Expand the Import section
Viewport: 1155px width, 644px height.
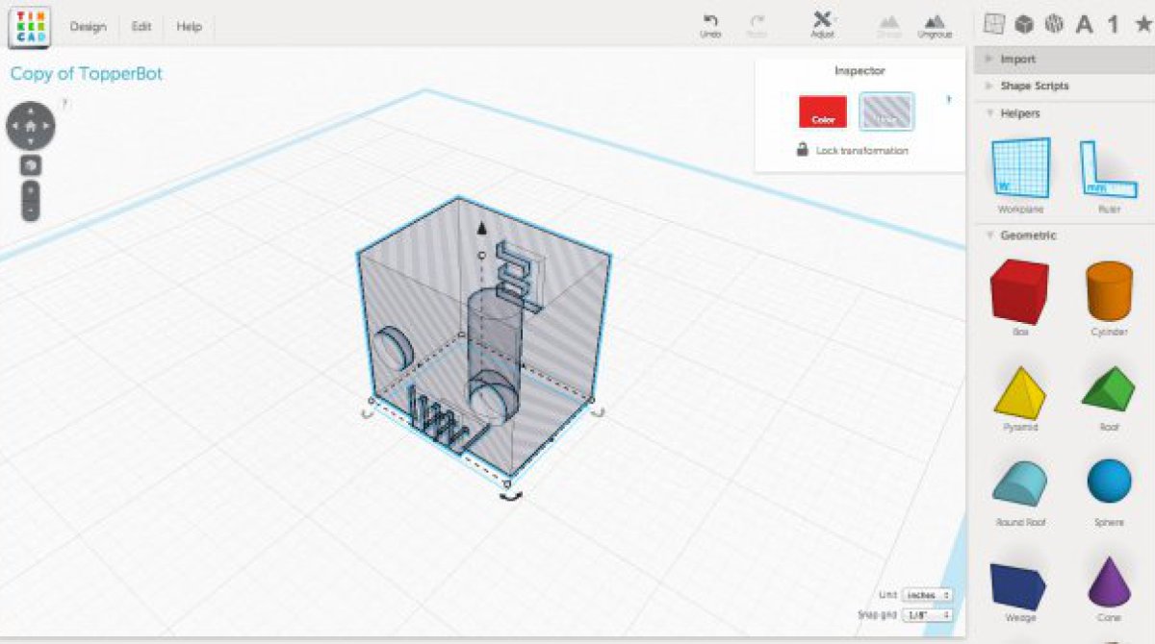click(x=1017, y=60)
